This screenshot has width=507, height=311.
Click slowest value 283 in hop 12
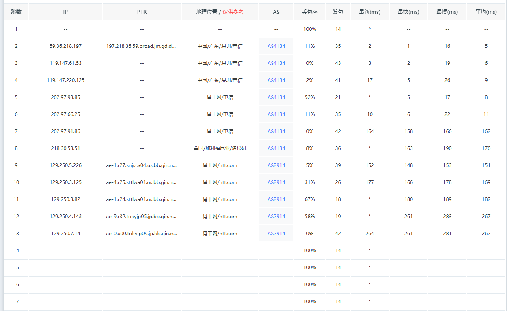coord(447,217)
